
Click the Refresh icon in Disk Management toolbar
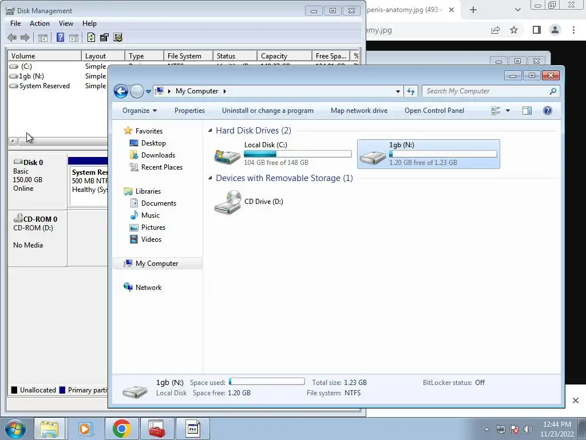pyautogui.click(x=91, y=37)
